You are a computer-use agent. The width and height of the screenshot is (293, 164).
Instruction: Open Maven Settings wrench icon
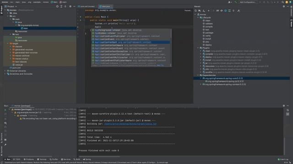tap(239, 11)
